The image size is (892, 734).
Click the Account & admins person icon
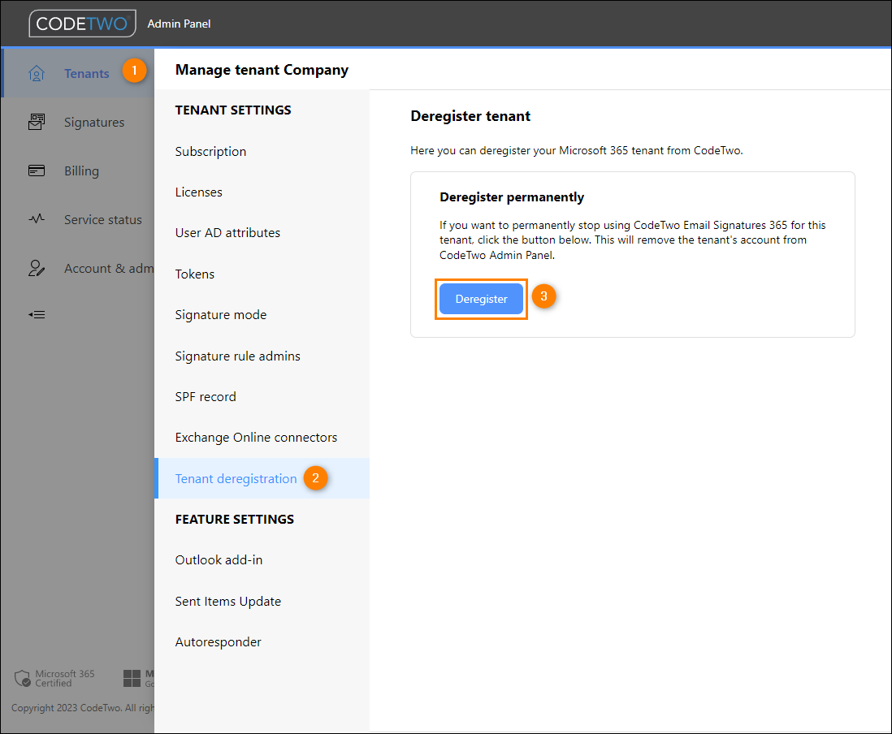[x=37, y=268]
